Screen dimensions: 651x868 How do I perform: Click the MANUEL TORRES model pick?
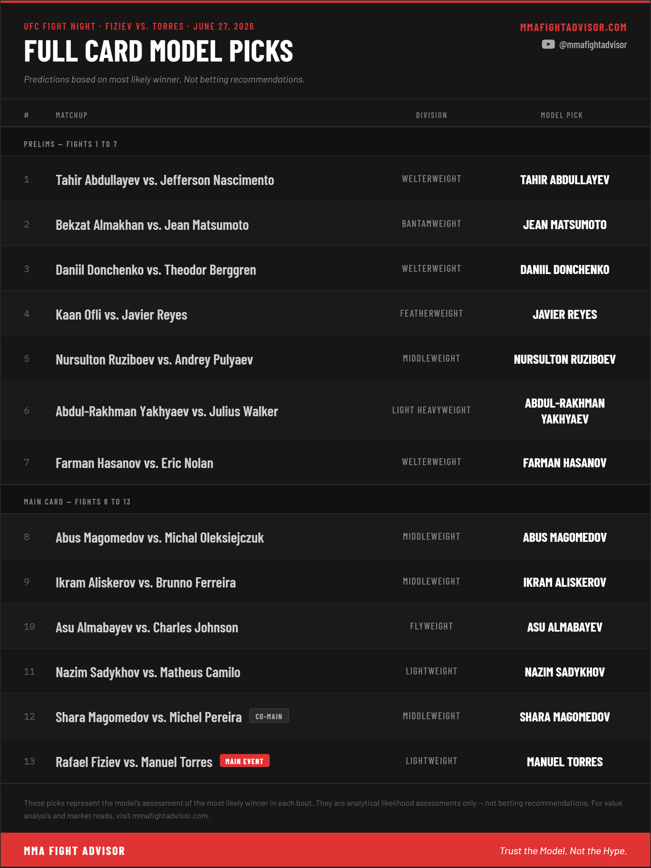(x=565, y=762)
